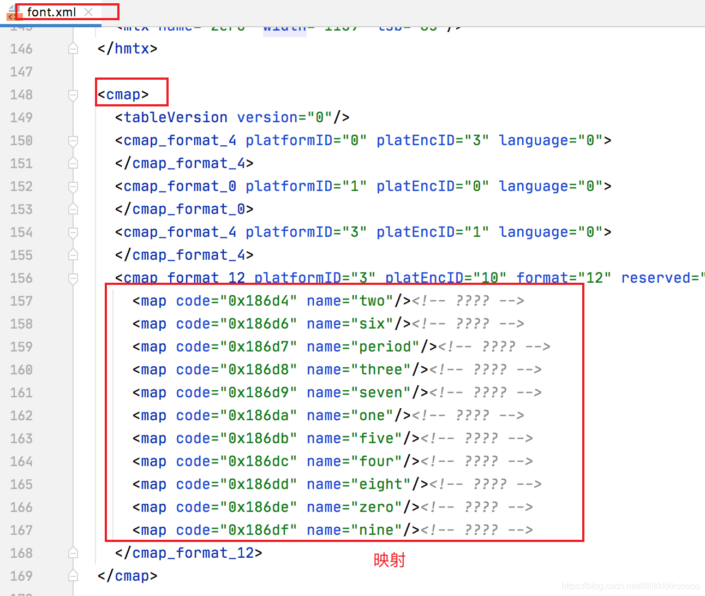705x596 pixels.
Task: Collapse cmap_format_12 fold marker at line 156
Action: (73, 278)
